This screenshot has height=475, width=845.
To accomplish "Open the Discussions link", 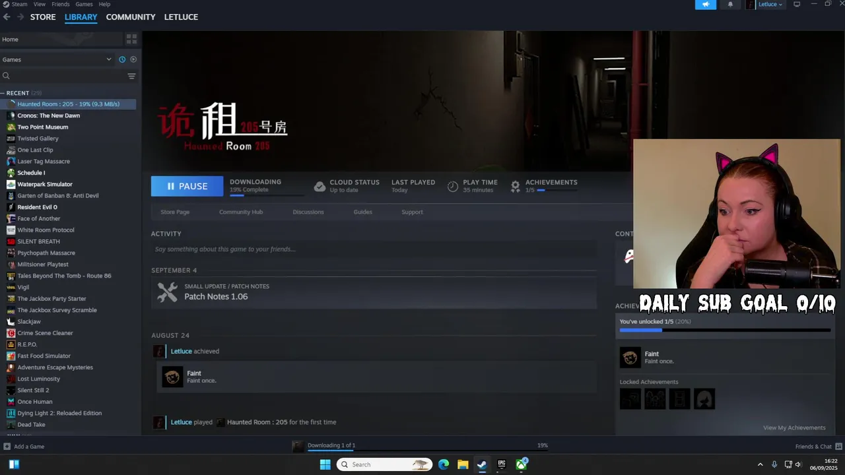I will pyautogui.click(x=308, y=212).
